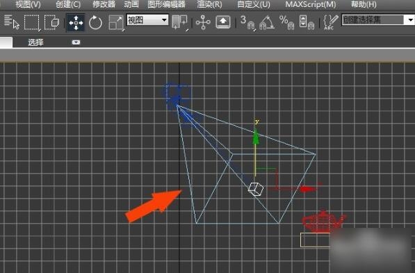Activate the Select and Rotate tool
This screenshot has width=415, height=273.
[95, 23]
